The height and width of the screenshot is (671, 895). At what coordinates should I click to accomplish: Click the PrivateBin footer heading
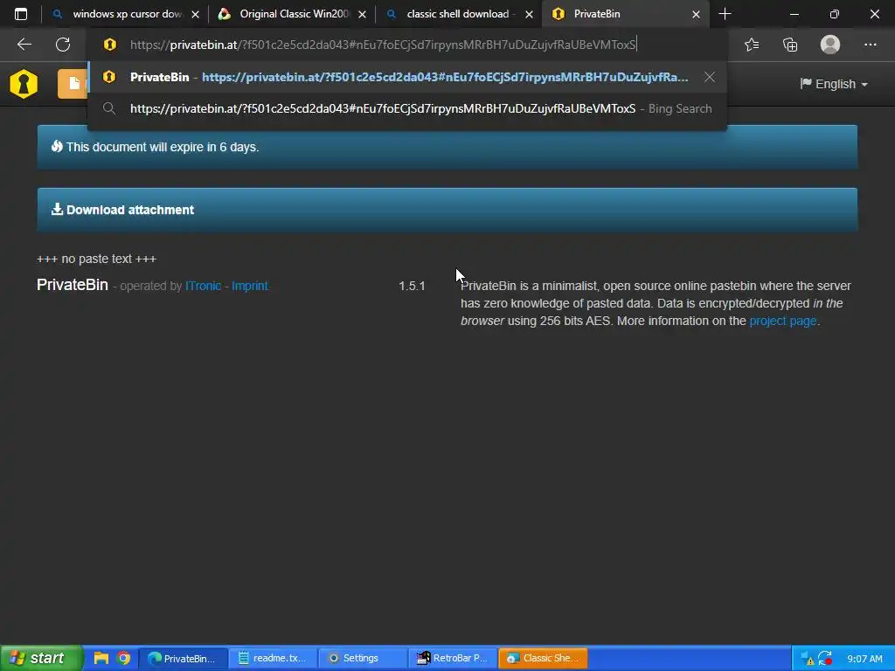click(73, 285)
